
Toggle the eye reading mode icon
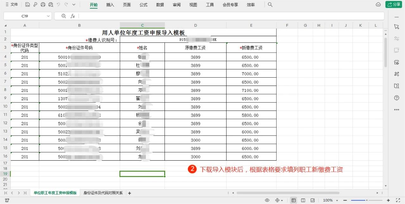click(267, 200)
